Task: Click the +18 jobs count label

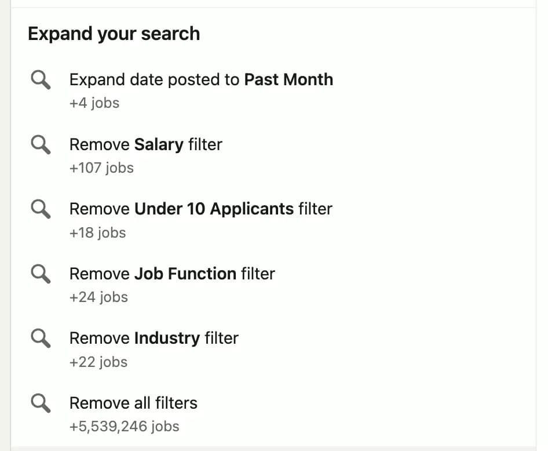Action: click(x=97, y=232)
